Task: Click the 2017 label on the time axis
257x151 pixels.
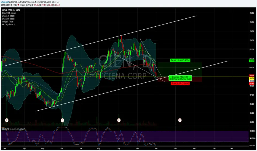Action: pos(195,149)
